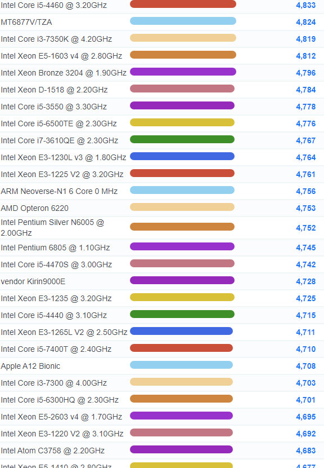The image size is (324, 468).
Task: Click the score 4,711
Action: click(x=306, y=332)
